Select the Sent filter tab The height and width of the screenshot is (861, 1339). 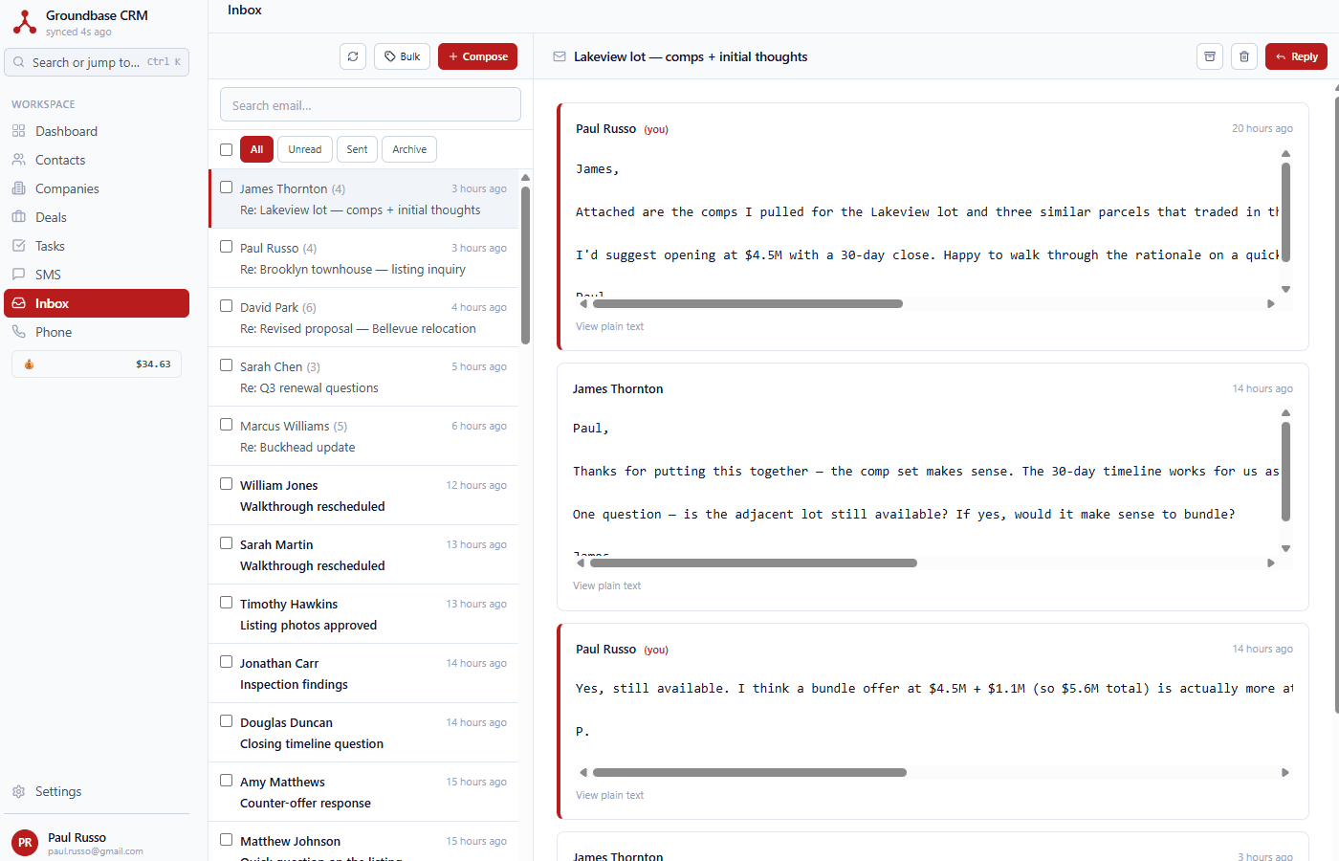tap(357, 149)
